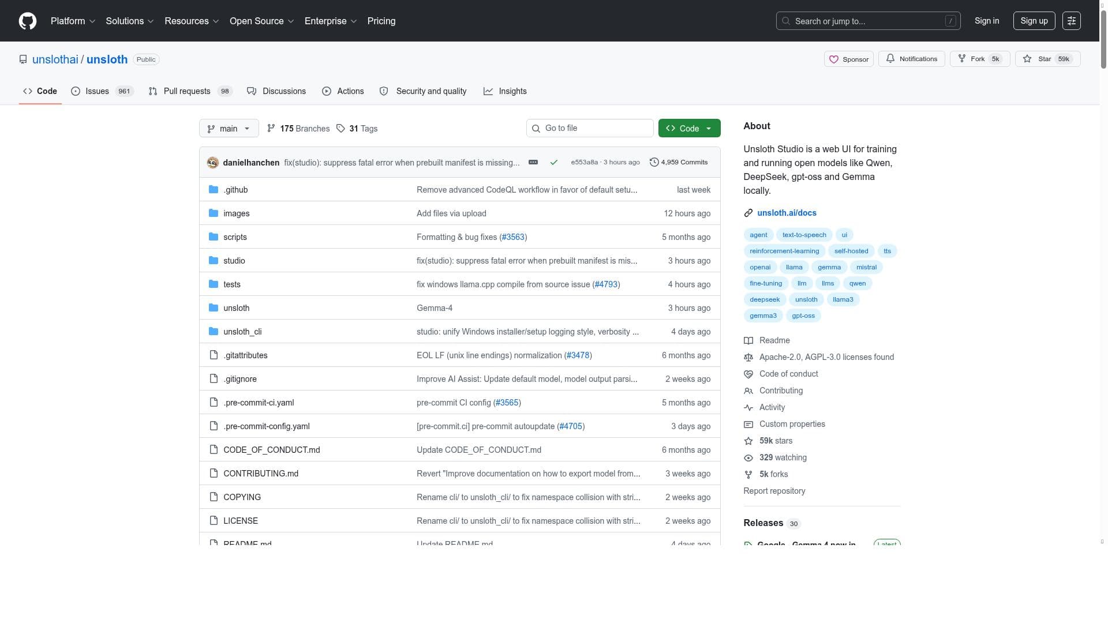The height and width of the screenshot is (623, 1108).
Task: Open the Activity link
Action: (765, 407)
